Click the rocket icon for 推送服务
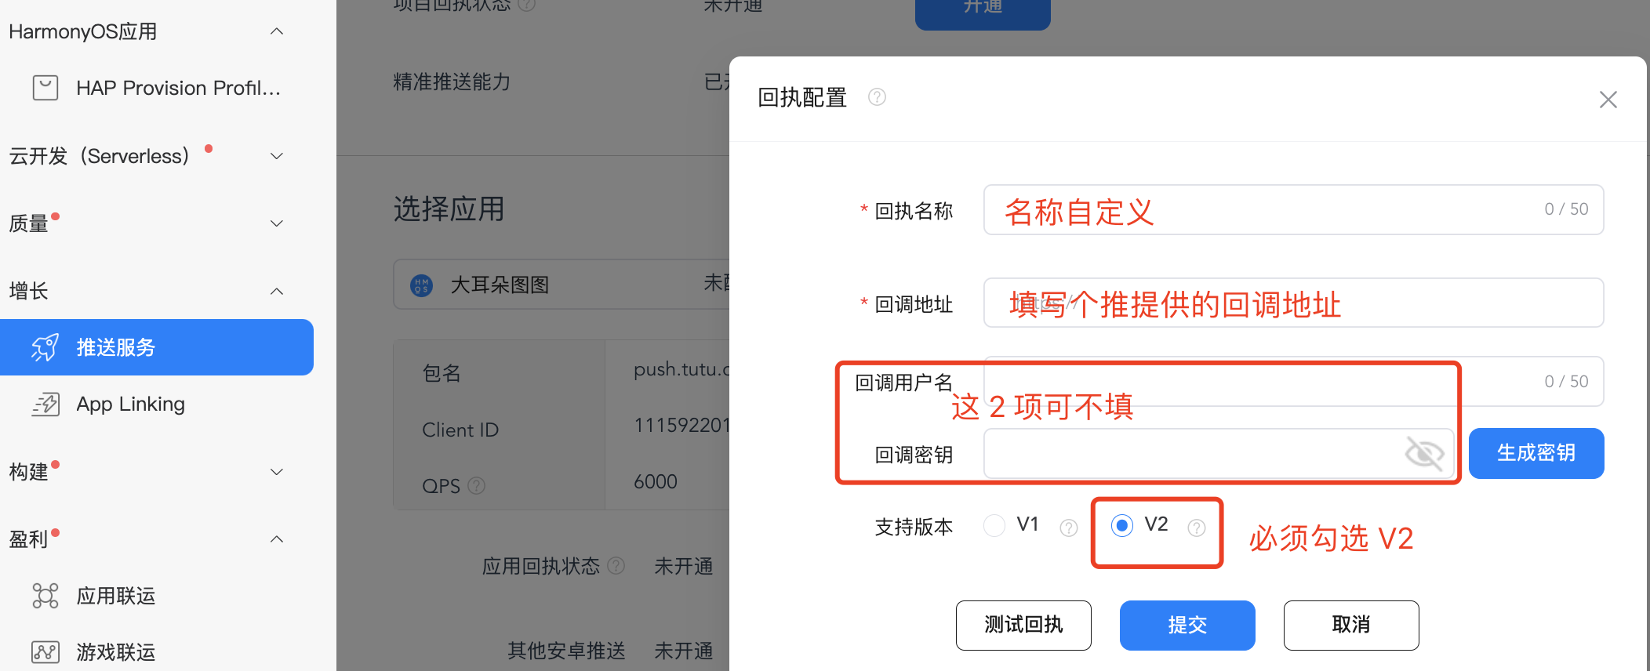The height and width of the screenshot is (671, 1650). click(x=45, y=346)
